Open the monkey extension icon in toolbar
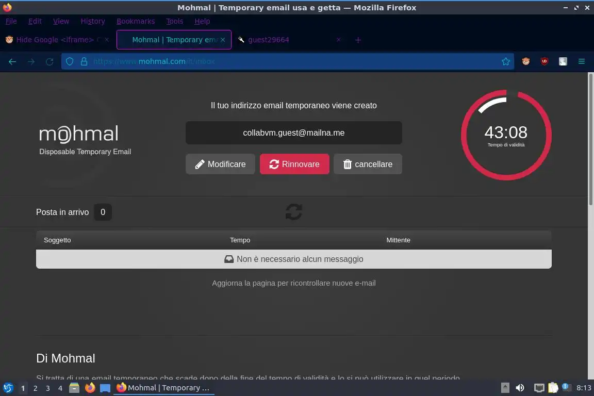 526,61
